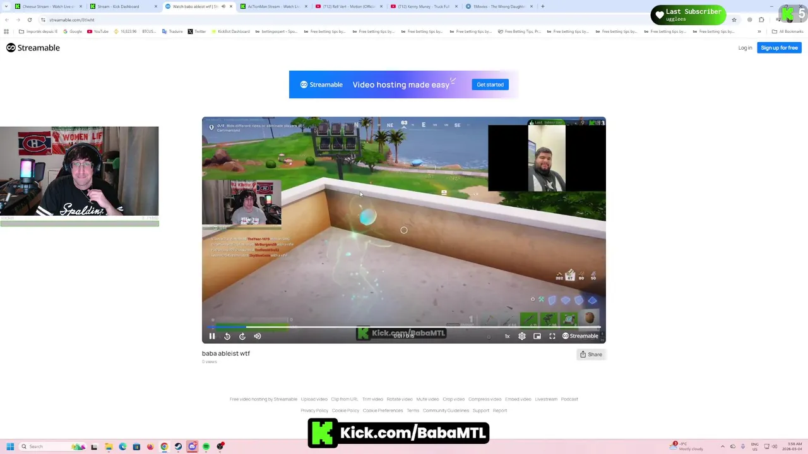Open the YouTube bookmark
Screen dimensions: 808x454
pos(98,32)
